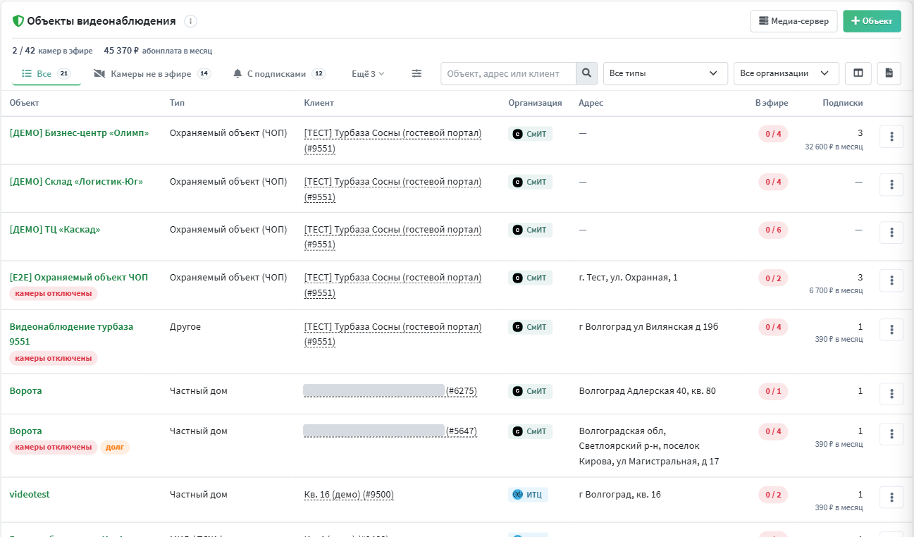Click the Другое type cell
This screenshot has height=537, width=914.
click(x=185, y=327)
